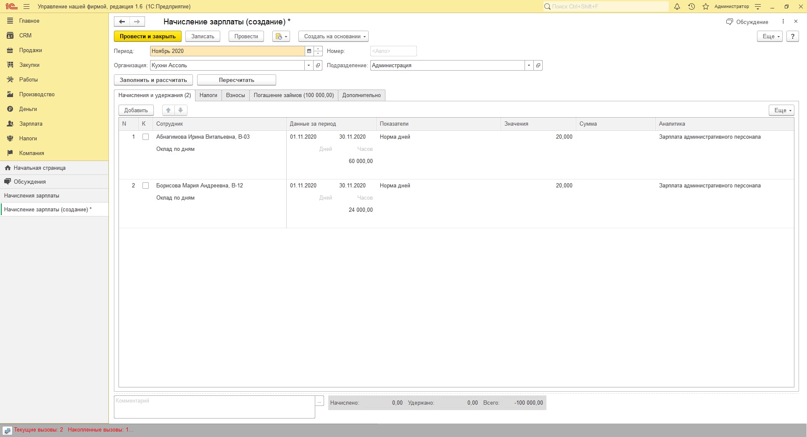
Task: Open Погашение займов tab
Action: (293, 95)
